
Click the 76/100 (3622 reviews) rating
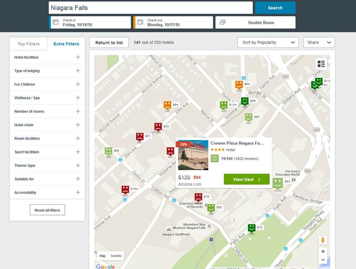pos(240,159)
